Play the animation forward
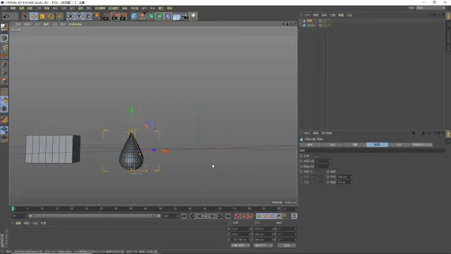Viewport: 451px width, 254px height. tap(206, 216)
